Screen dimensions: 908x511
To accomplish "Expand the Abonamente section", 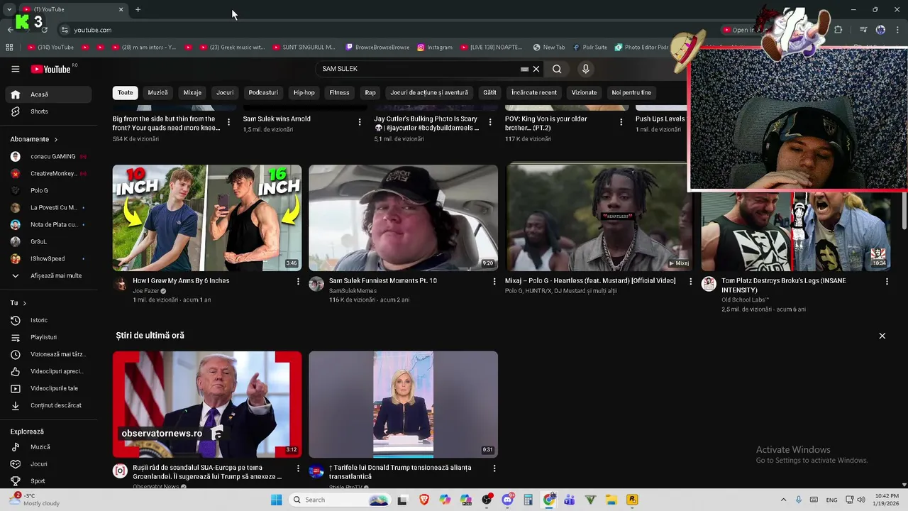I will coord(34,139).
